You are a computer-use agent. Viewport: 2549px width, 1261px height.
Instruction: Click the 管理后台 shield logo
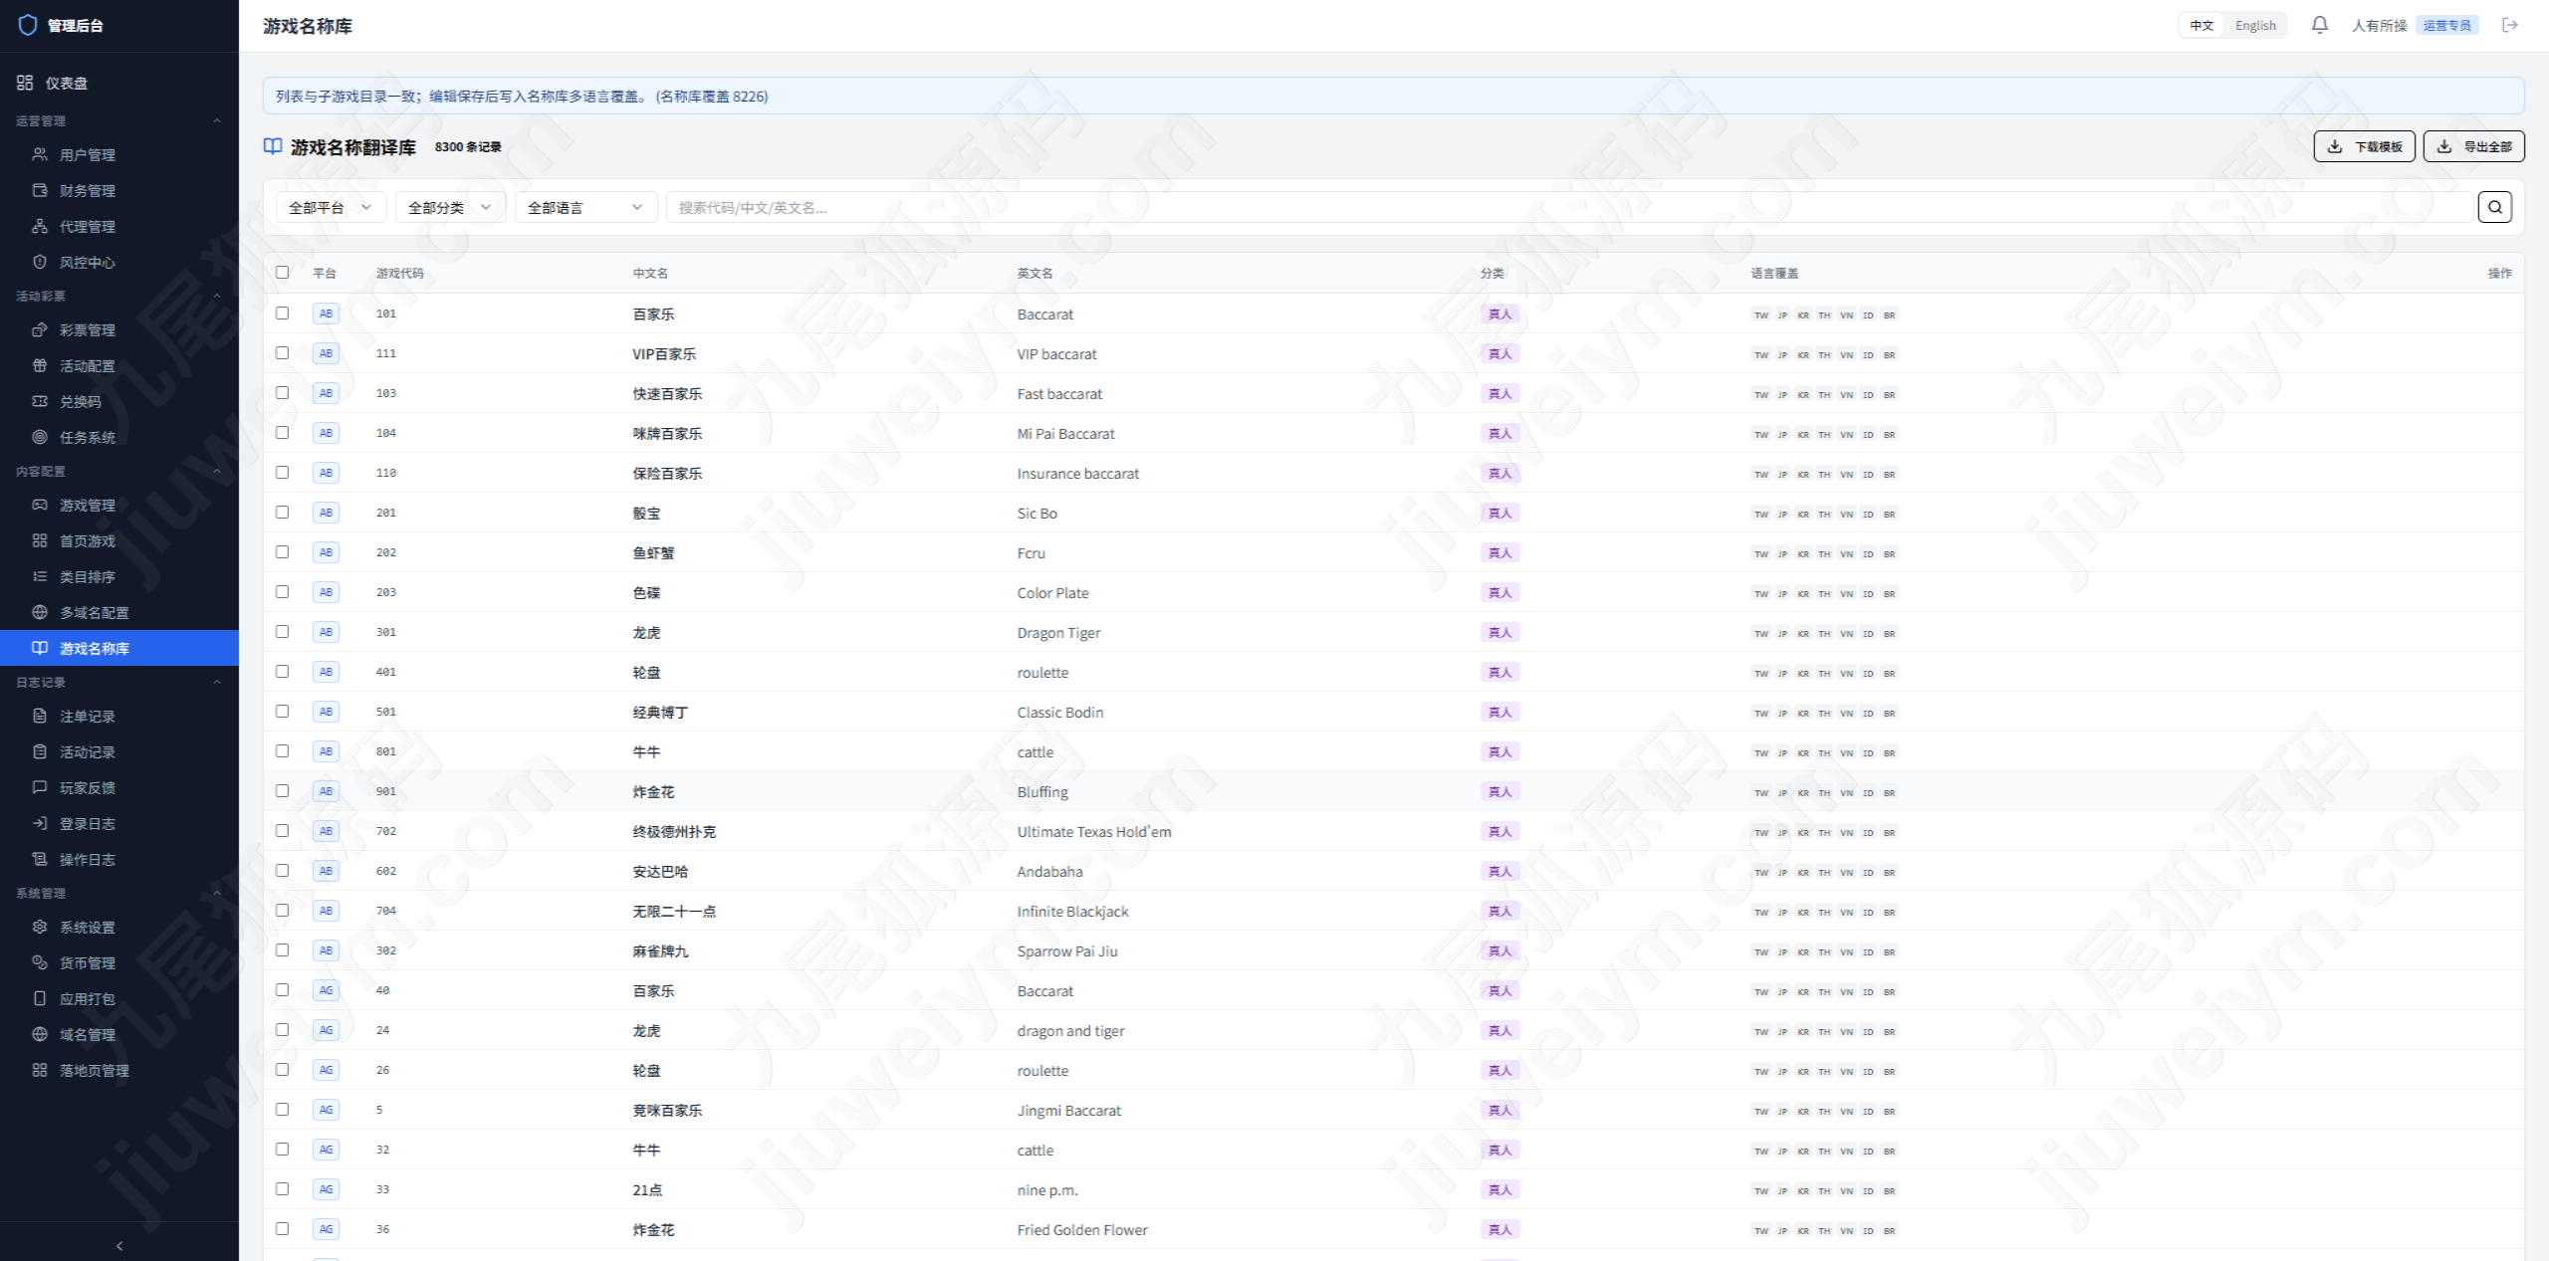(x=28, y=25)
